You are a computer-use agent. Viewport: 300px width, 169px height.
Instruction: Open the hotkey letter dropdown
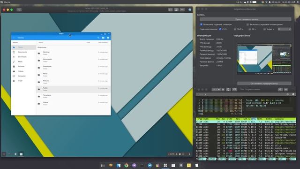click(x=285, y=29)
